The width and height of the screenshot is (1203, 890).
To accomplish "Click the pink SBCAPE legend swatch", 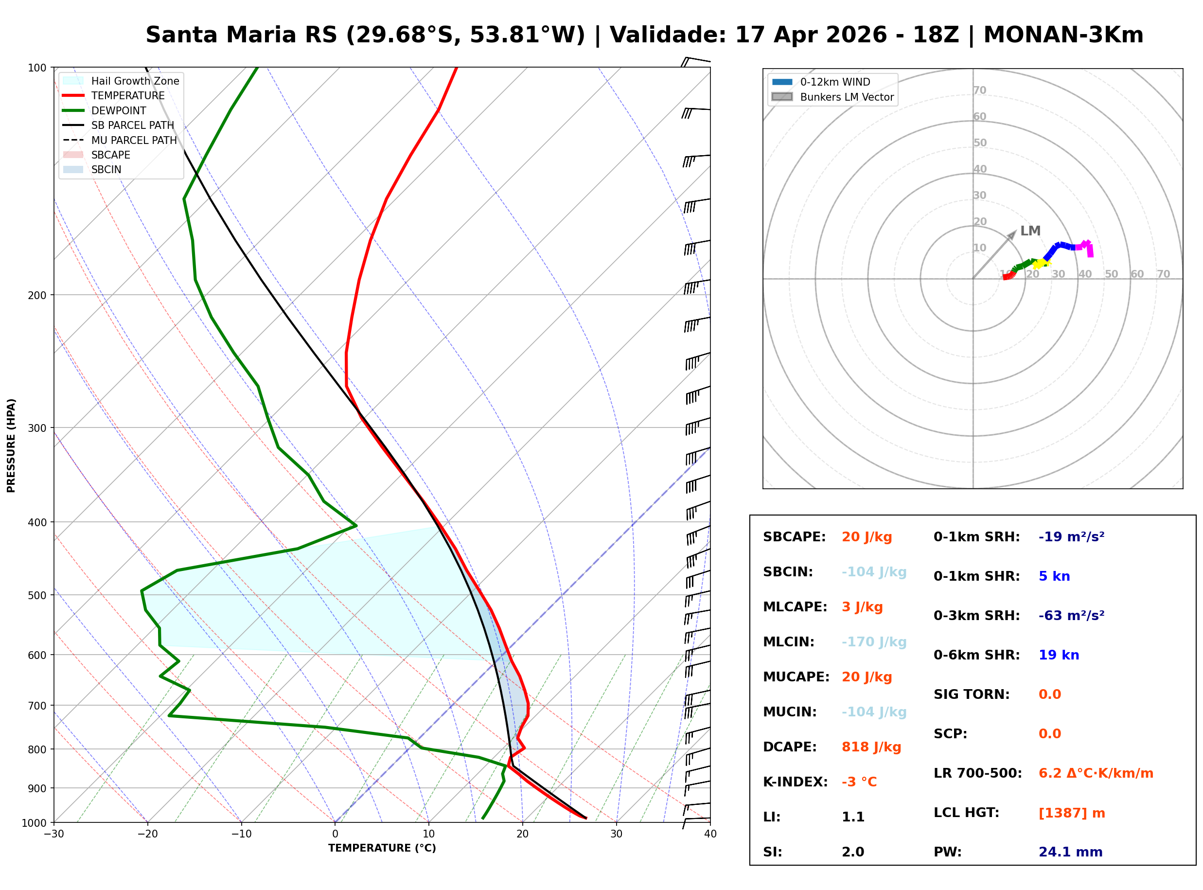I will [x=73, y=155].
